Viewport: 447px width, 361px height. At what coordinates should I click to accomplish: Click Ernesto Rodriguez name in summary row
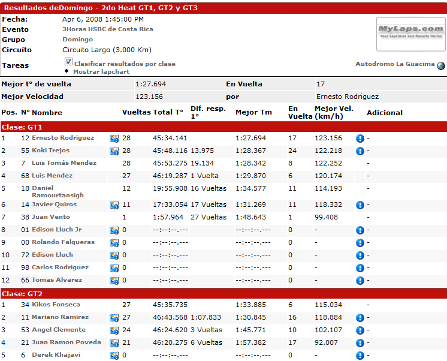point(348,97)
